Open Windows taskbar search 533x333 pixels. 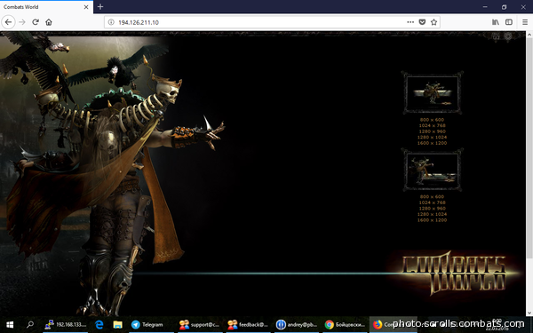click(x=30, y=325)
